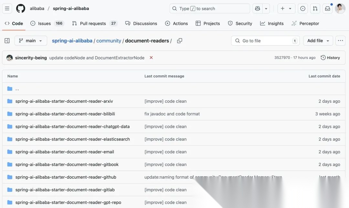Switch to the Discussions tab

coord(141,23)
